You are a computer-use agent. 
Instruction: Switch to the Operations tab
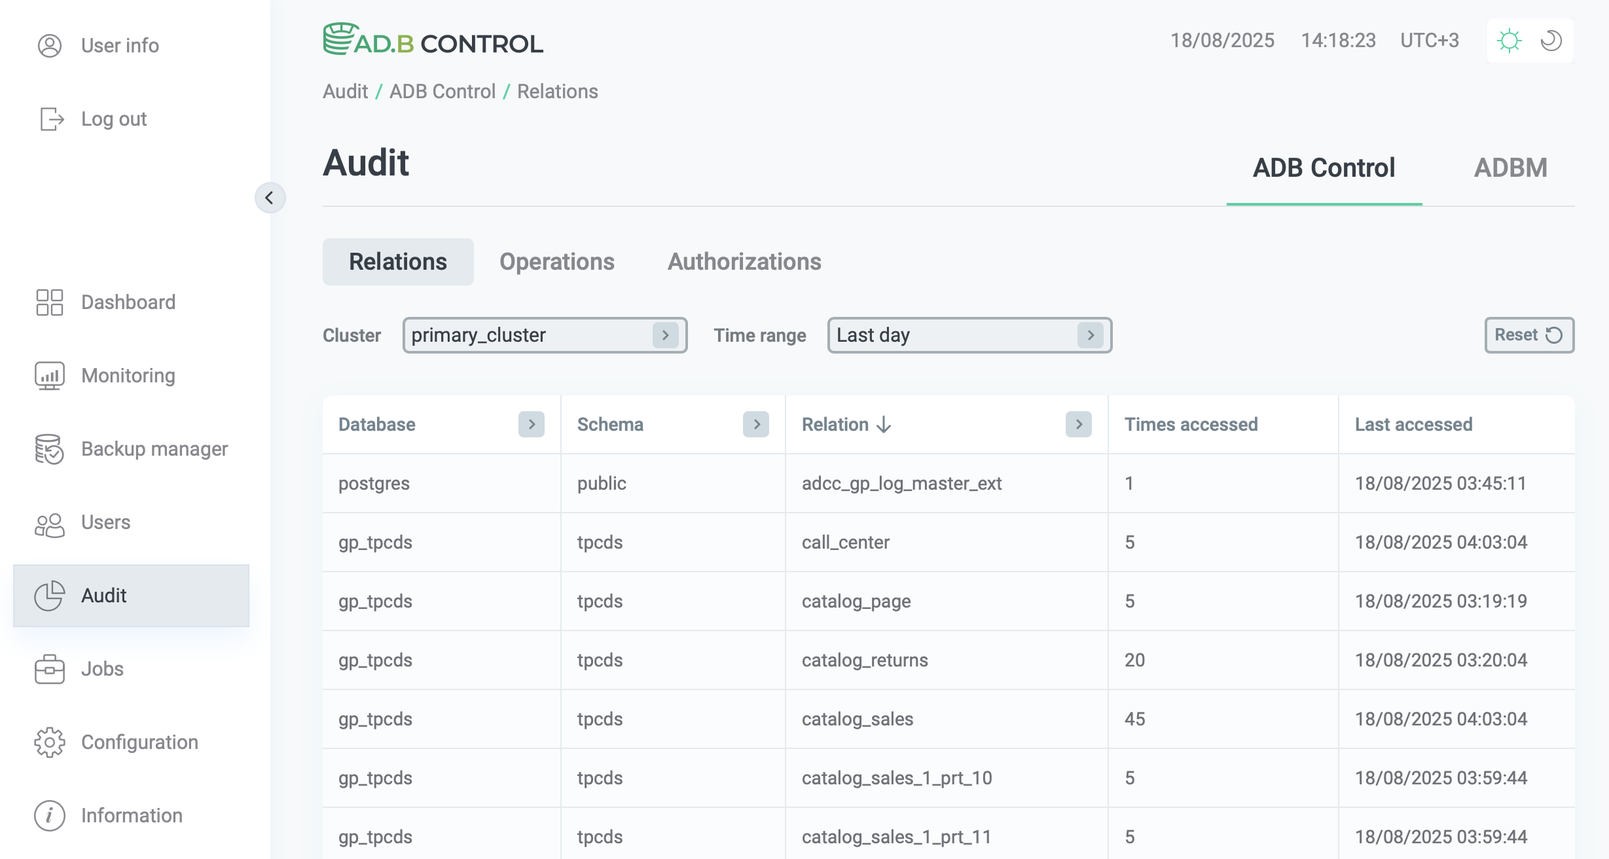click(557, 262)
